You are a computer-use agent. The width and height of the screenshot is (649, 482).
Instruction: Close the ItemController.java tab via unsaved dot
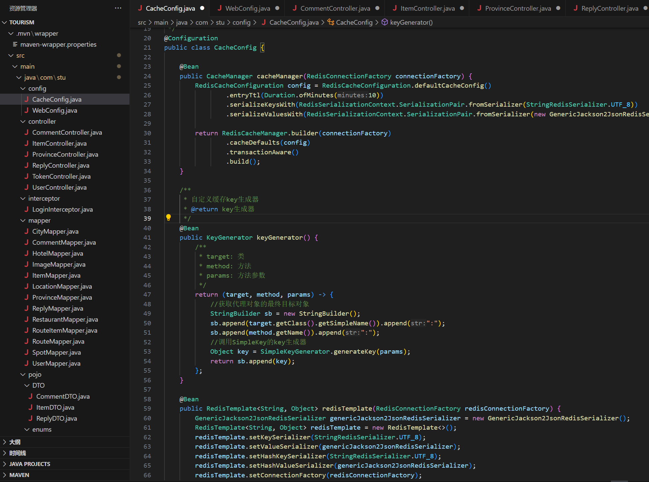click(x=462, y=8)
